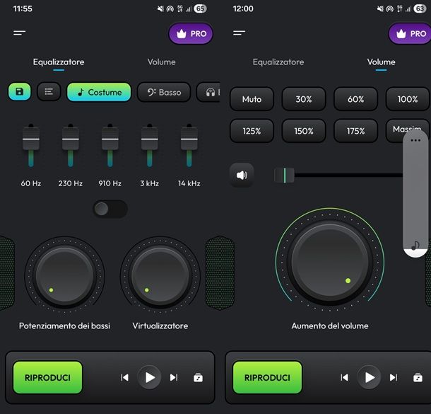Tap PRO crown button on left screen
The image size is (431, 414).
[x=191, y=33]
